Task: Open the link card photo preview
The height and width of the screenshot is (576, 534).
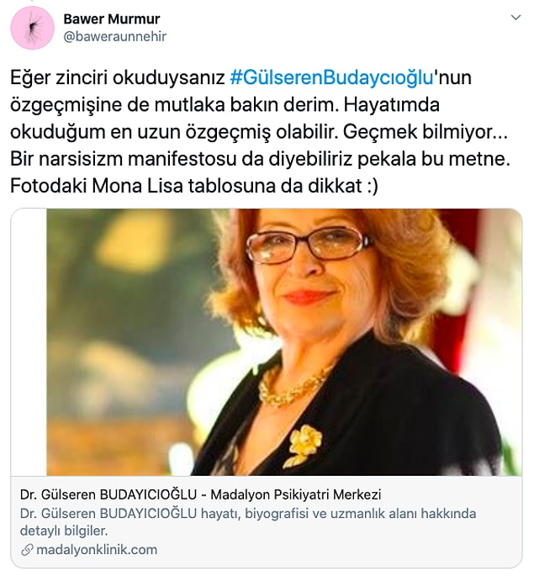Action: point(284,342)
